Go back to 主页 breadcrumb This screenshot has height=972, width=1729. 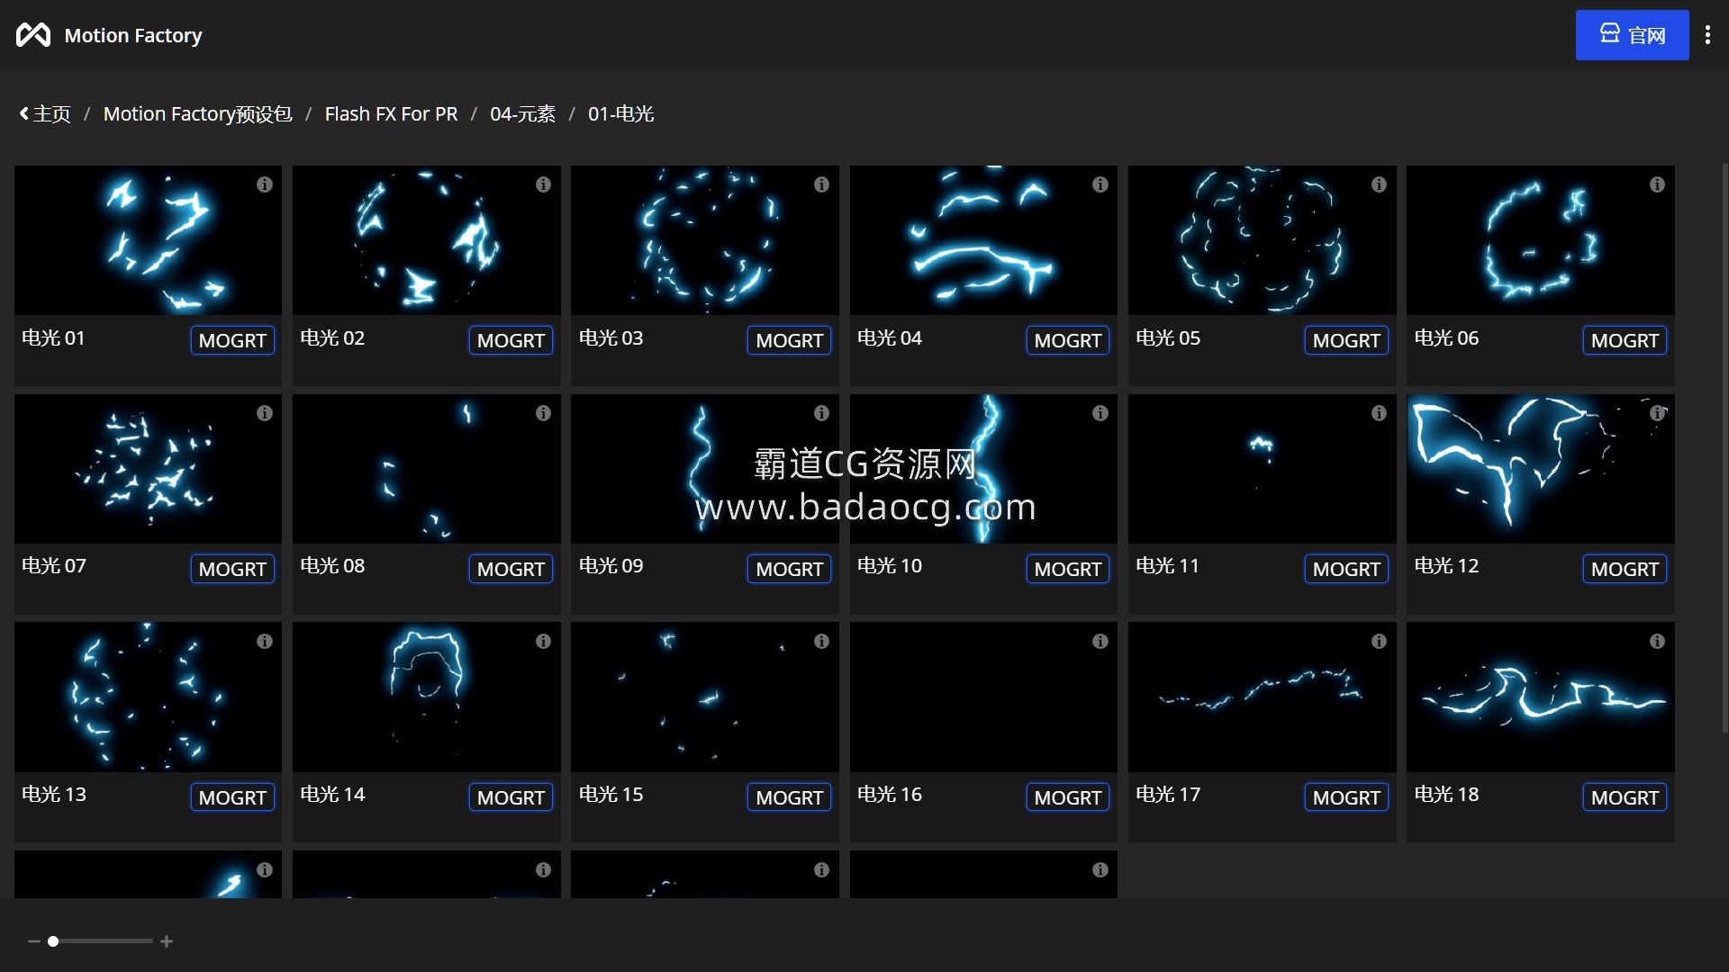45,114
